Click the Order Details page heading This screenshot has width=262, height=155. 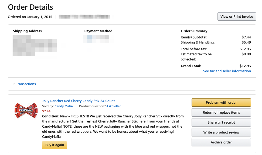(x=30, y=7)
